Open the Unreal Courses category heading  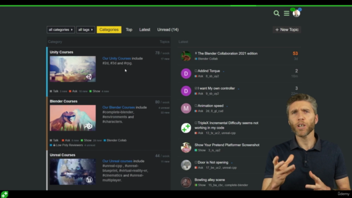point(62,155)
